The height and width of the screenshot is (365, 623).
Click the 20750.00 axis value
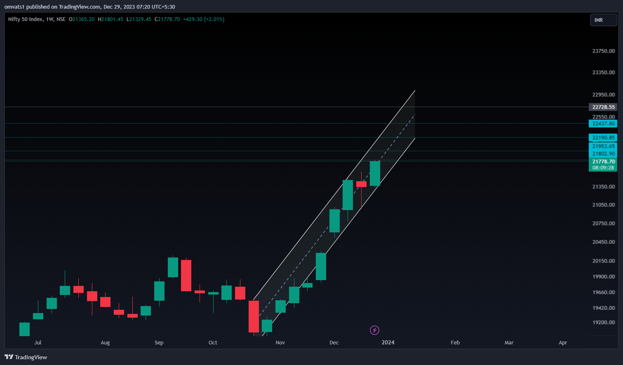(x=604, y=223)
